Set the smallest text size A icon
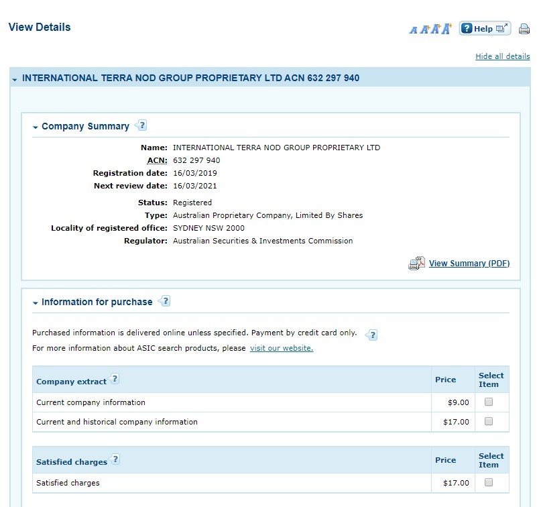This screenshot has height=507, width=537. (414, 30)
